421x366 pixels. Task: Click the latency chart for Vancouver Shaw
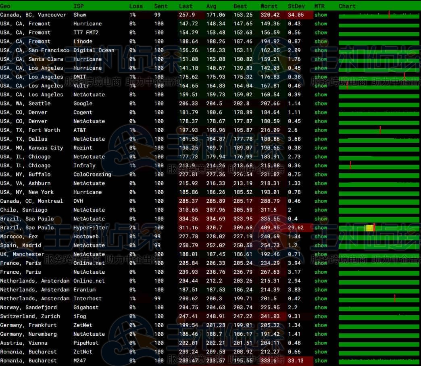[379, 16]
